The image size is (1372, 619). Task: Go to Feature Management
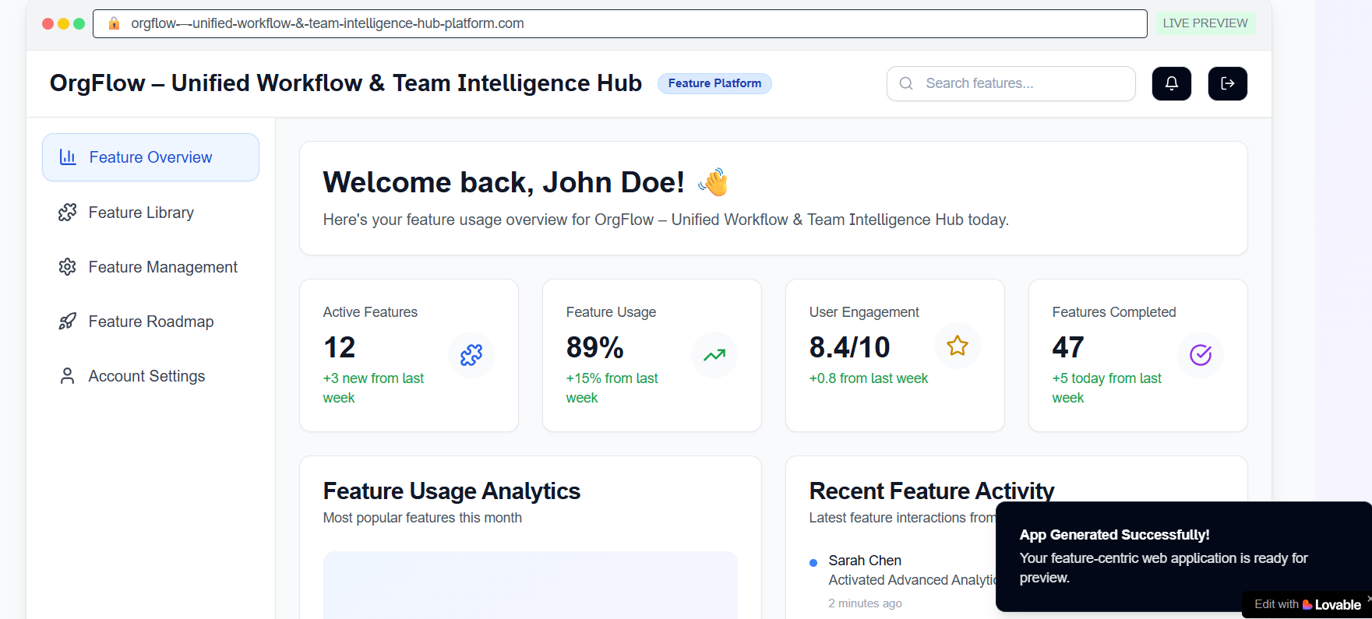tap(150, 267)
